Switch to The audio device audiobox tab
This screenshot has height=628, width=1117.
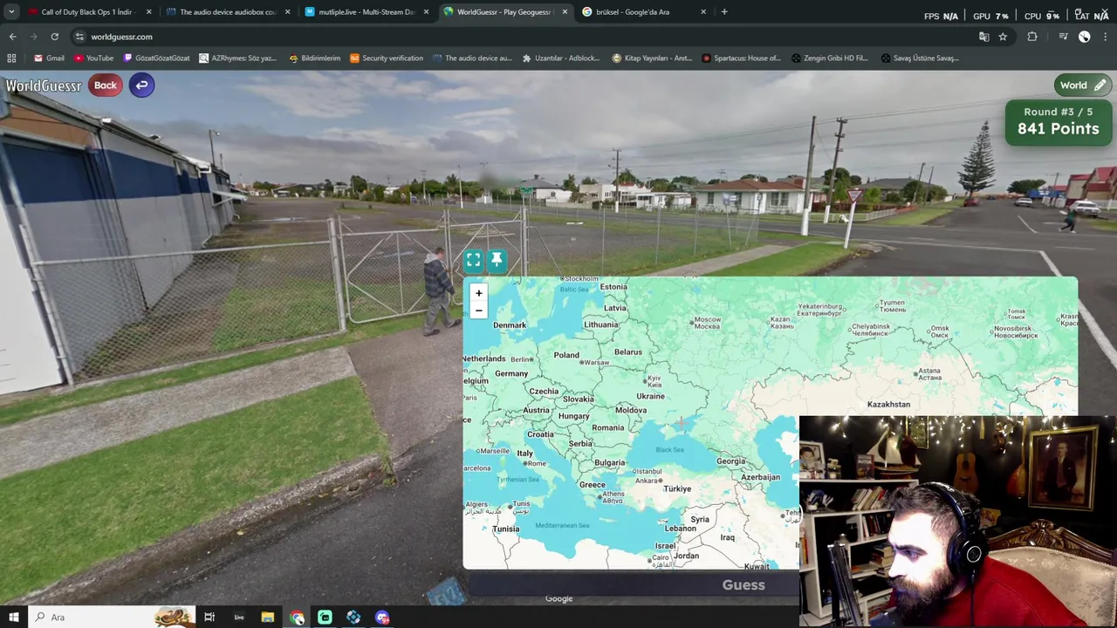coord(229,12)
